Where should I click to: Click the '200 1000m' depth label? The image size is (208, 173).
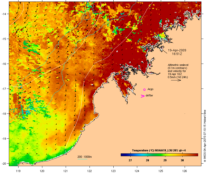coord(84,157)
